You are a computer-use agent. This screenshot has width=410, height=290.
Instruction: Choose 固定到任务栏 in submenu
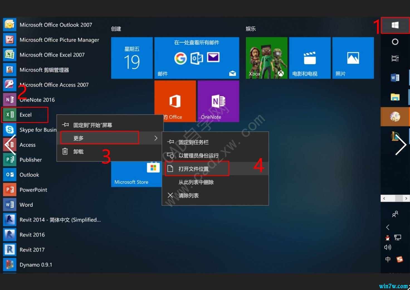215,142
